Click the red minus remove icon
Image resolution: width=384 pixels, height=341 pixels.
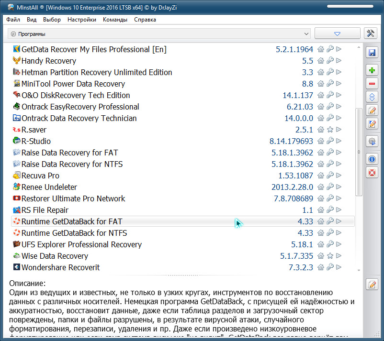372,84
